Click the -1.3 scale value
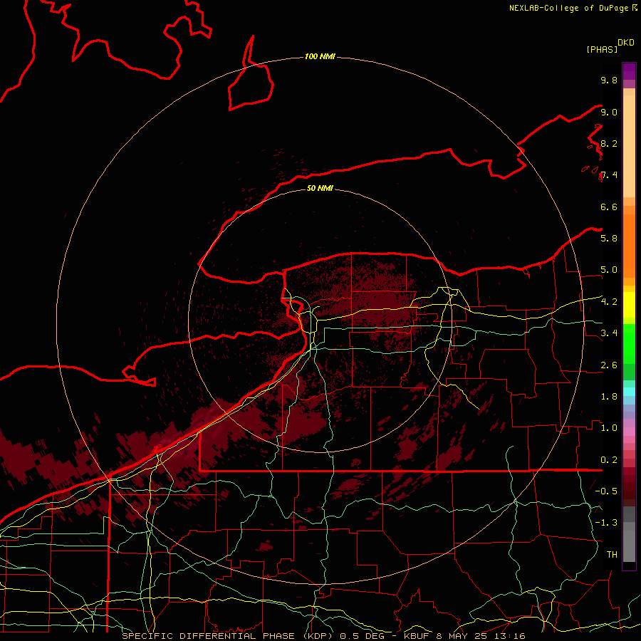641x641 pixels. tap(606, 523)
